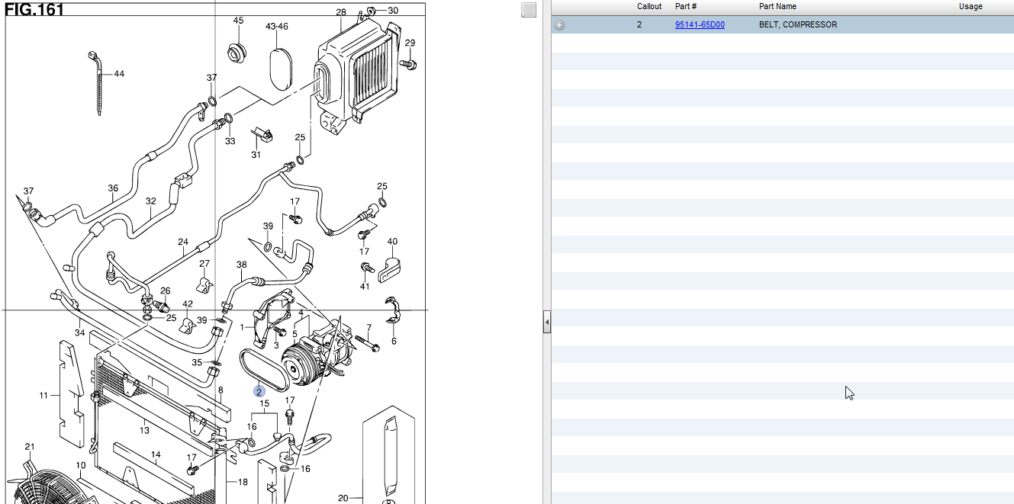Select callout 28 evaporator unit label

[x=341, y=12]
